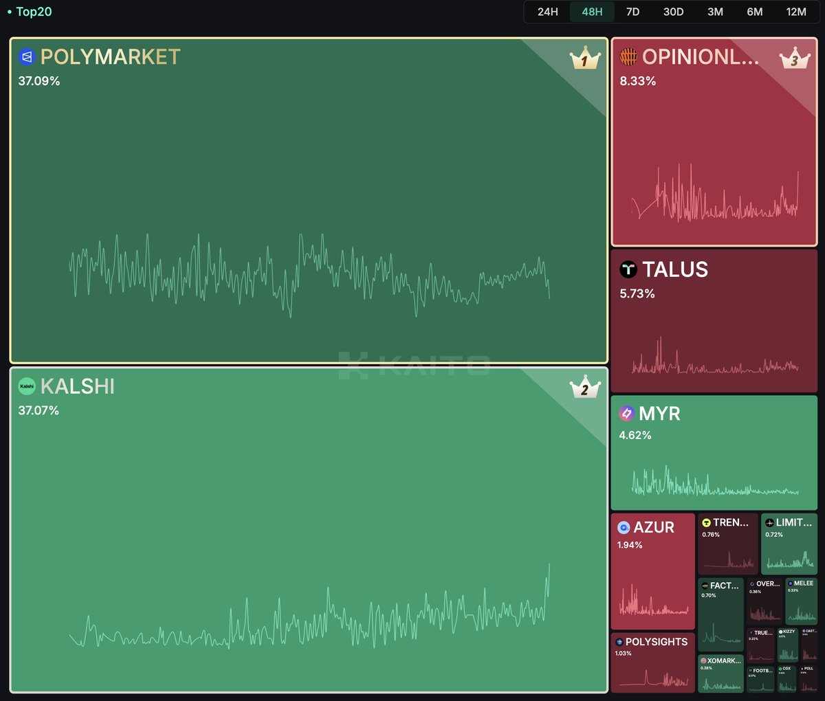Click the POLYSIGHTS globe icon
825x701 pixels.
point(619,642)
